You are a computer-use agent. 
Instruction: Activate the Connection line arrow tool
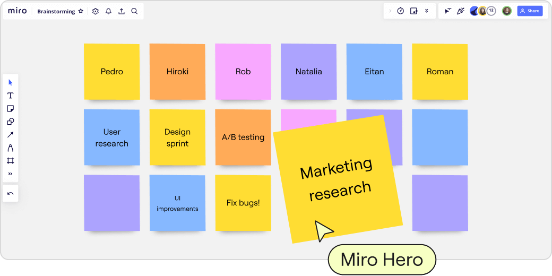tap(10, 135)
